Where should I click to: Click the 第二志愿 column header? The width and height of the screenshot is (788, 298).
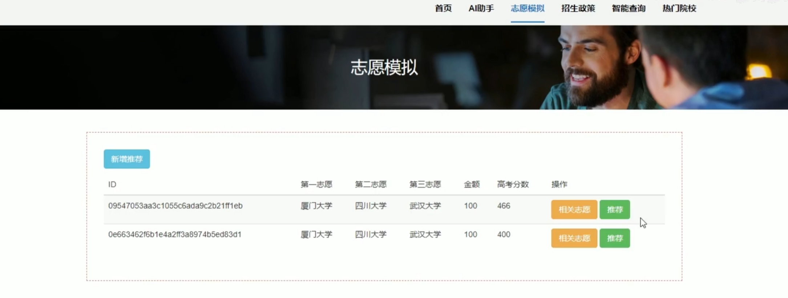click(371, 184)
